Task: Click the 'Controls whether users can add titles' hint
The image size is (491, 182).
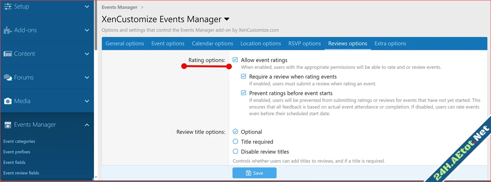Action: tap(309, 161)
